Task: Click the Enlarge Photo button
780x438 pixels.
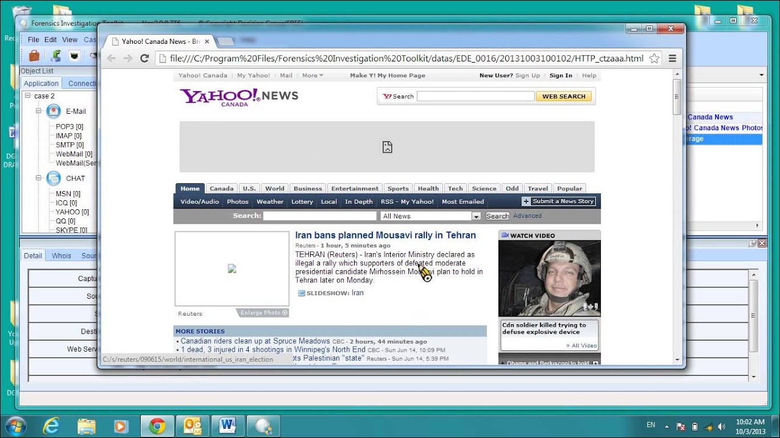Action: [263, 313]
